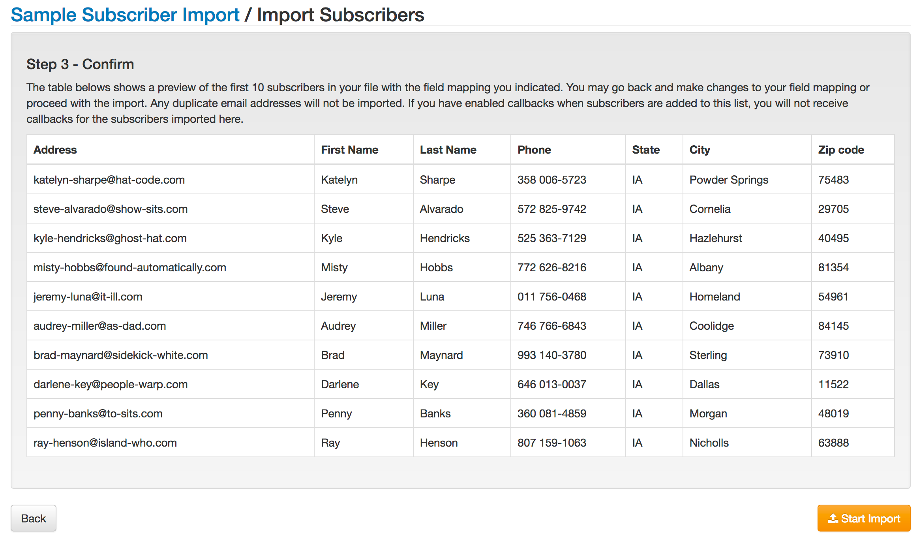Click the Address column header
Screen dimensions: 919x541
55,150
